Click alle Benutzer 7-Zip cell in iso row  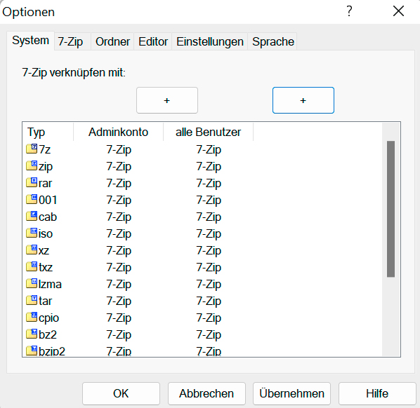(x=209, y=234)
